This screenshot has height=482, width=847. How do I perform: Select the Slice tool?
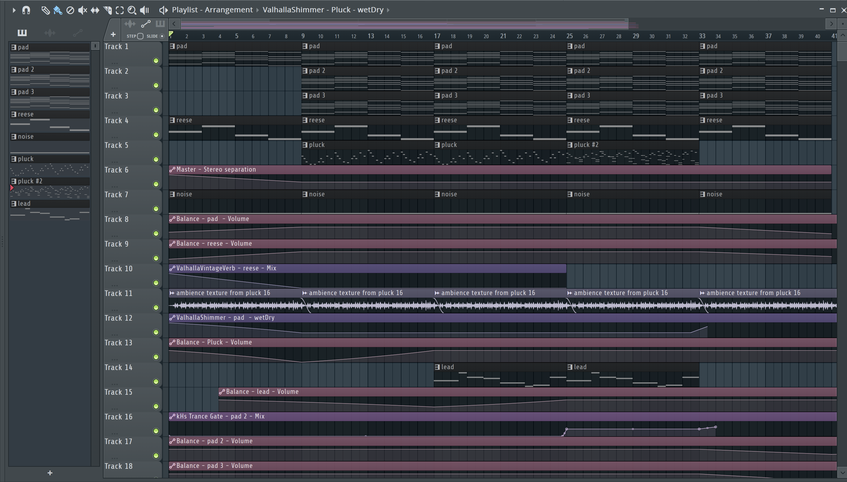(x=107, y=10)
